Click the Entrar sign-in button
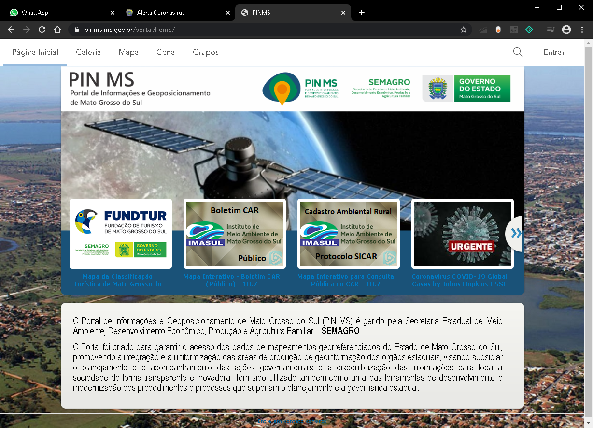Screen dimensions: 593x428 click(x=554, y=52)
